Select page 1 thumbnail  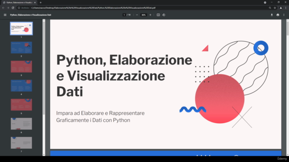click(x=21, y=28)
